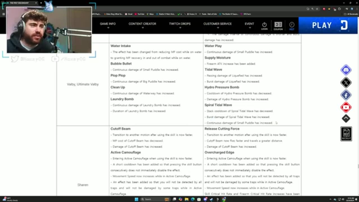Open the COUPON icon in header
The width and height of the screenshot is (359, 202).
click(x=278, y=26)
